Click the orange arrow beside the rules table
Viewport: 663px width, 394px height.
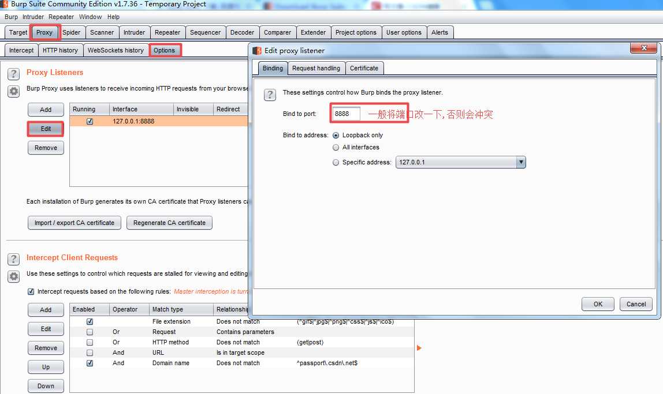(x=419, y=348)
